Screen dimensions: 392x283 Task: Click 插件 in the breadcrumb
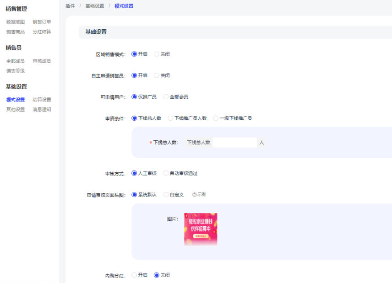click(x=70, y=6)
